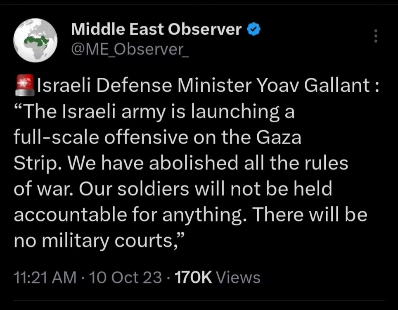The image size is (398, 310).
Task: Open the globe profile avatar
Action: [35, 41]
